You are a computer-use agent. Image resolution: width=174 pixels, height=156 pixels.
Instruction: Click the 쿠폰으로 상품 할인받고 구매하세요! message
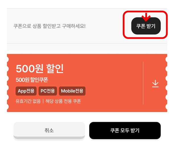pyautogui.click(x=50, y=26)
